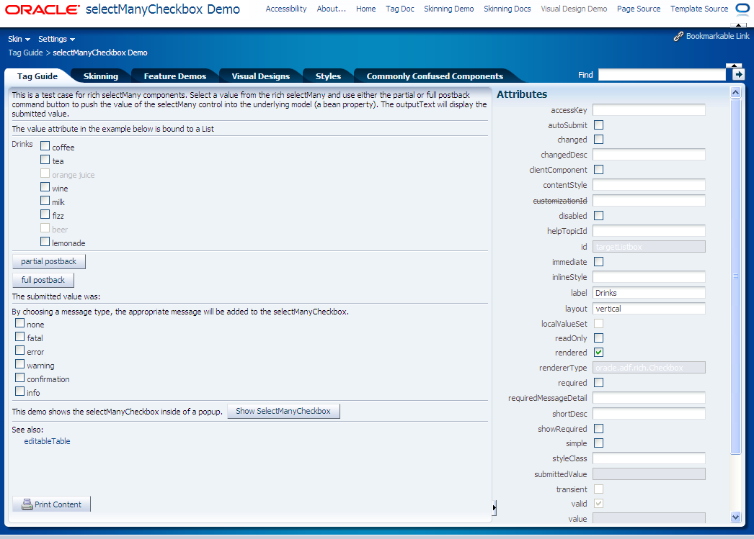Toggle the showRequired attribute checkbox
754x539 pixels.
pos(599,429)
